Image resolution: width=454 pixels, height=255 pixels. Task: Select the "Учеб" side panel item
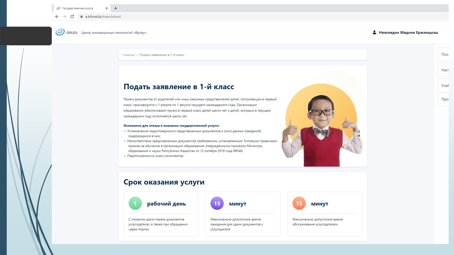pyautogui.click(x=445, y=86)
